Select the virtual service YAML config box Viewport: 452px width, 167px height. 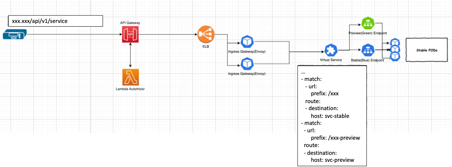tap(331, 116)
